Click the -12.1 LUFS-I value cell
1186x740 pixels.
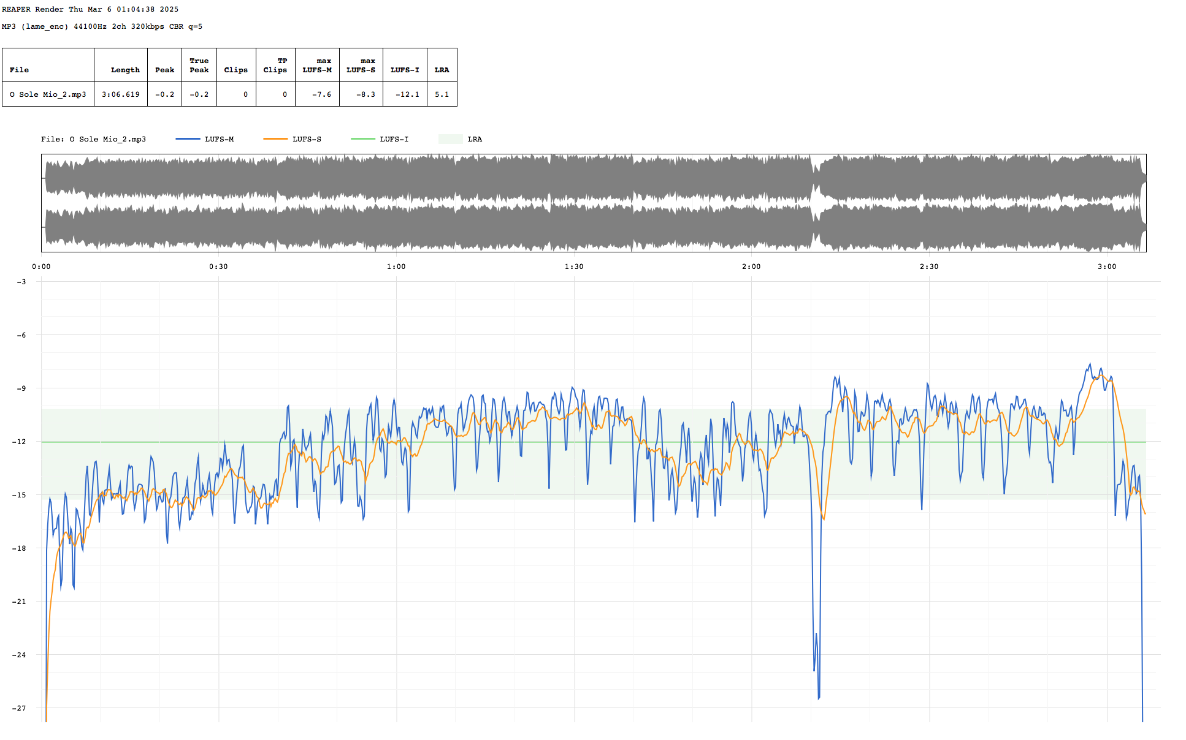pos(407,94)
